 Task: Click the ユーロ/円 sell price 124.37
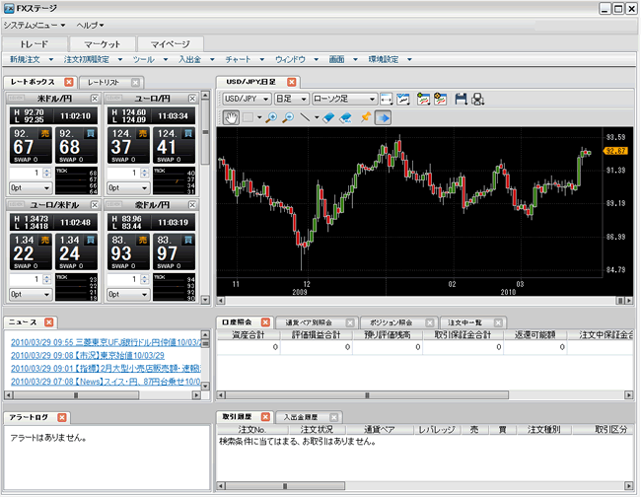coord(128,145)
